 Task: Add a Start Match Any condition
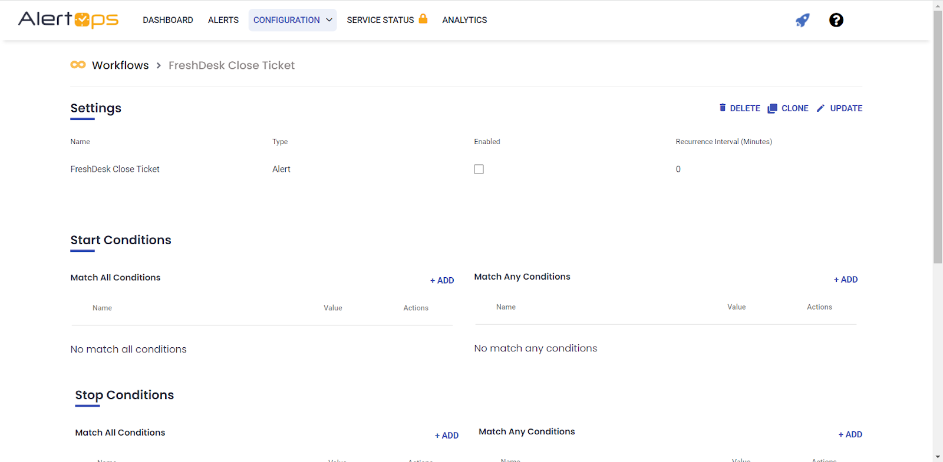point(846,280)
